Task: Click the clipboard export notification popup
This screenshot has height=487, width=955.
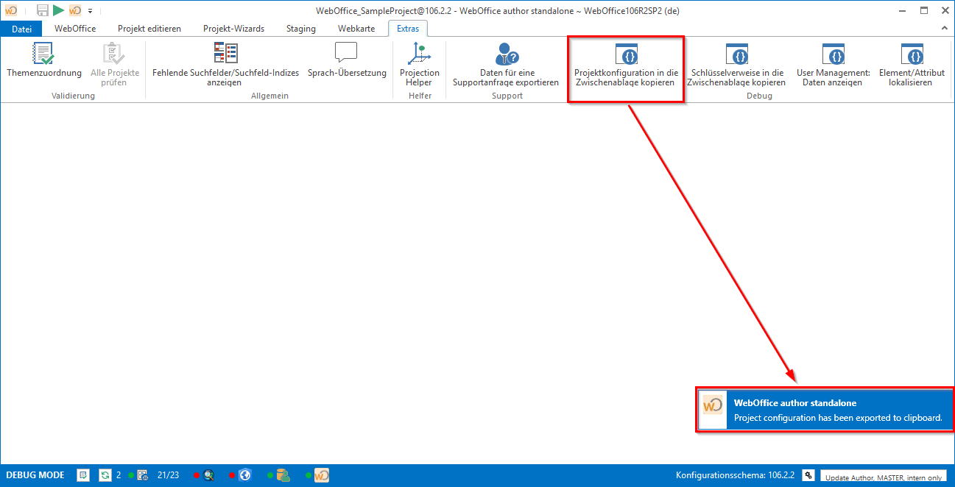Action: [x=823, y=410]
